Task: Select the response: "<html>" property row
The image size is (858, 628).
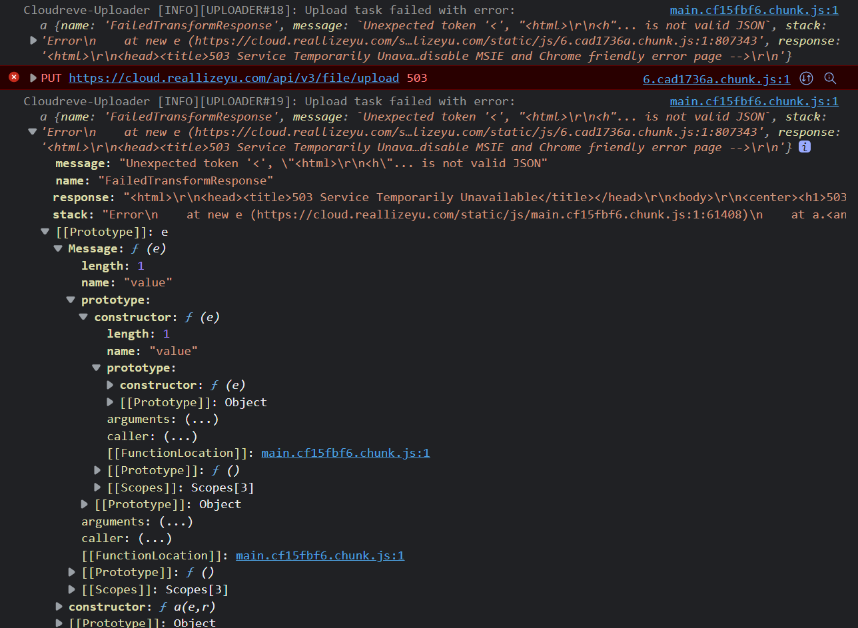Action: click(x=450, y=197)
